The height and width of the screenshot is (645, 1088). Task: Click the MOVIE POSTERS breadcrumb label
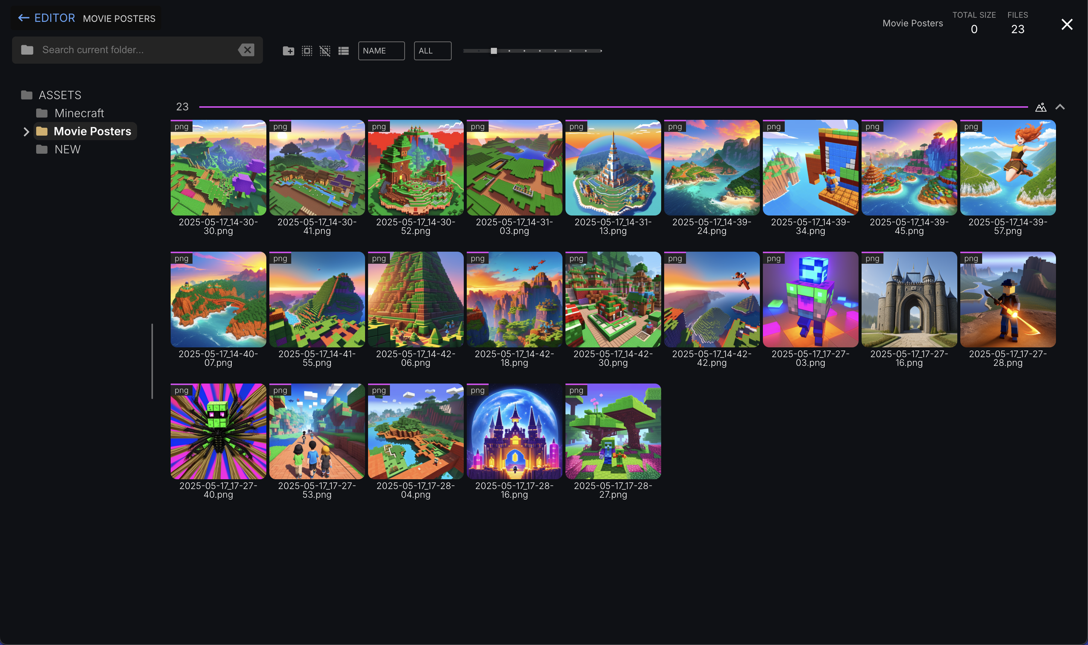[119, 19]
